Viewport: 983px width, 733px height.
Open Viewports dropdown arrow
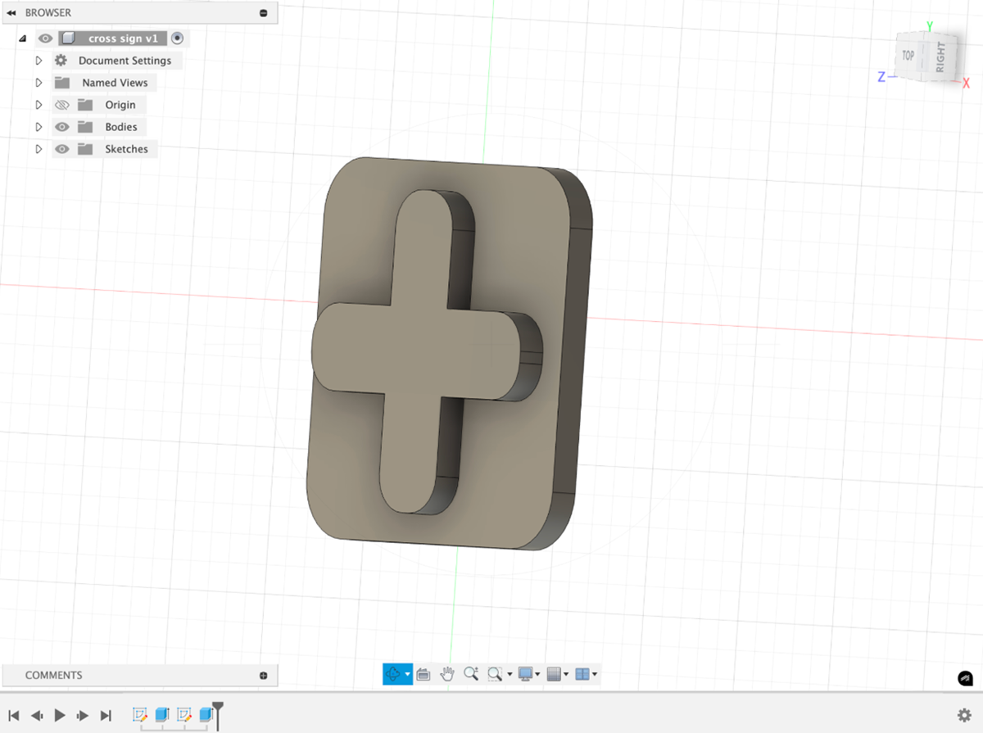tap(595, 675)
